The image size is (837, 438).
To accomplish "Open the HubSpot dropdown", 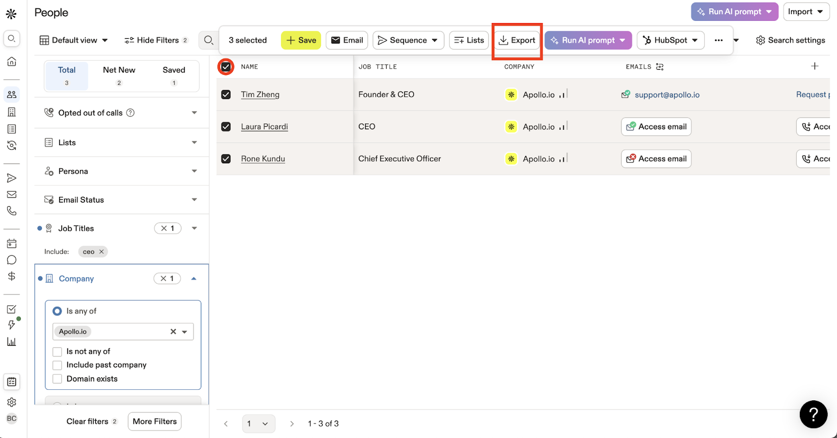I will [x=670, y=40].
